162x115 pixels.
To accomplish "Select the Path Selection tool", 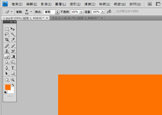I will pos(6,73).
